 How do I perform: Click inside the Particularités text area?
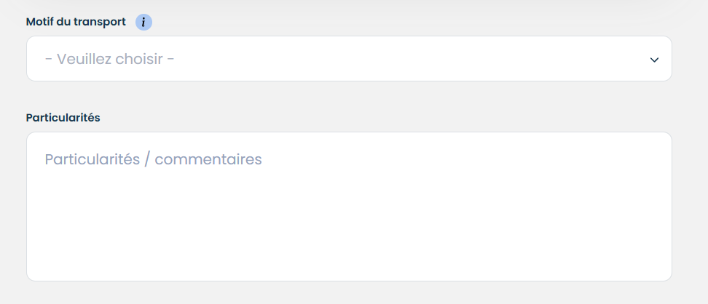(348, 207)
